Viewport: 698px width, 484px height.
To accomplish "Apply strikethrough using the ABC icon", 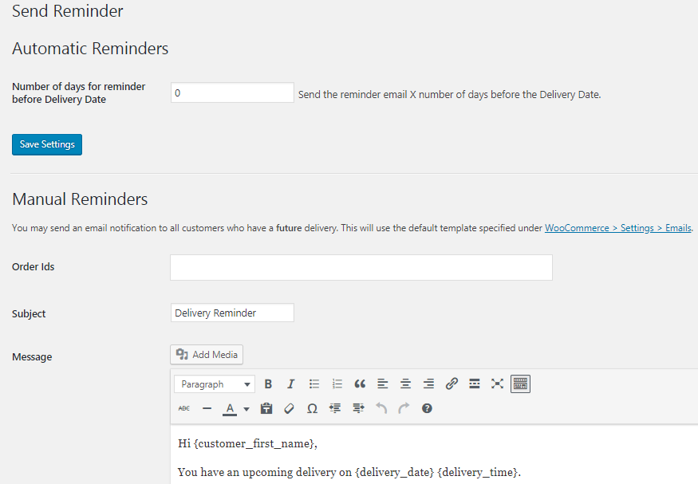I will tap(183, 408).
